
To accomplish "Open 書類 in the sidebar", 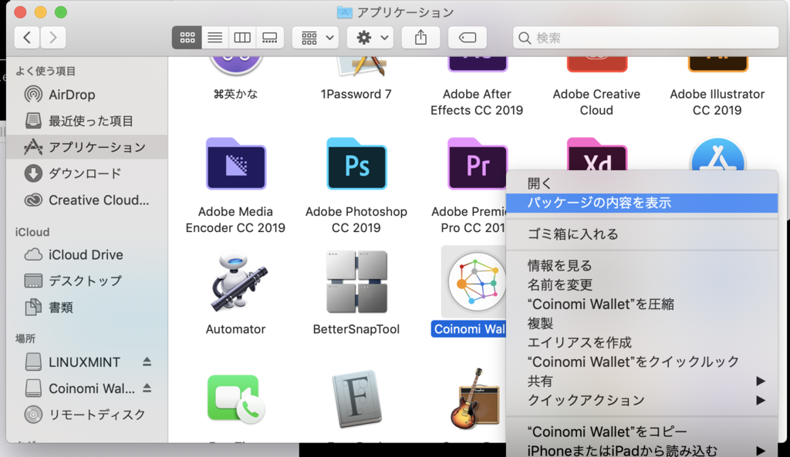I will [86, 307].
